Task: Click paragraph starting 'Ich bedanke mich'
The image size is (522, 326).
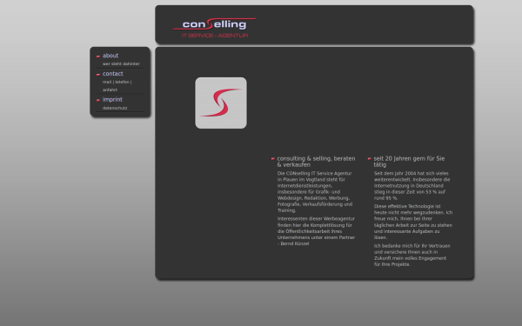Action: point(412,255)
